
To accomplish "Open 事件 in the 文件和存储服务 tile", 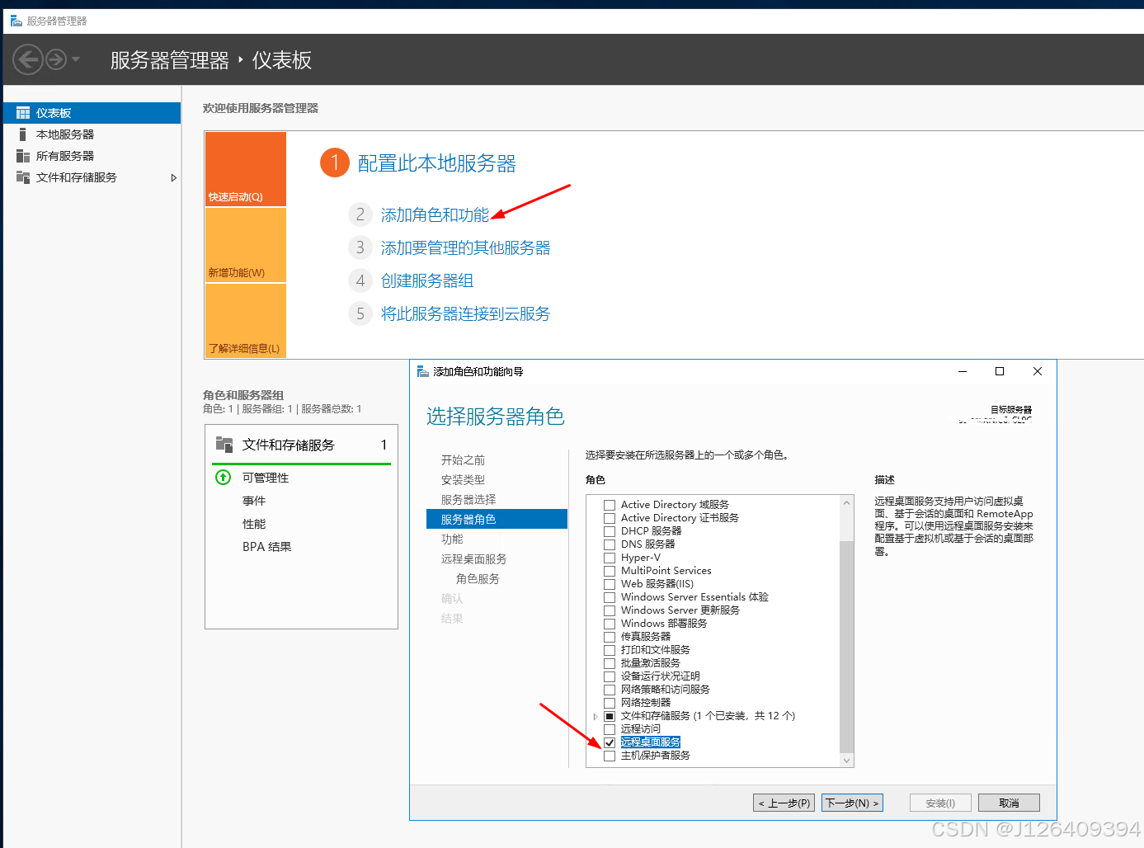I will (254, 501).
